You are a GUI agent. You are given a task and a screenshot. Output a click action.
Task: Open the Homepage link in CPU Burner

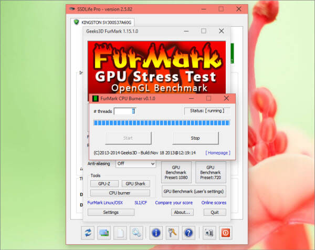(218, 153)
